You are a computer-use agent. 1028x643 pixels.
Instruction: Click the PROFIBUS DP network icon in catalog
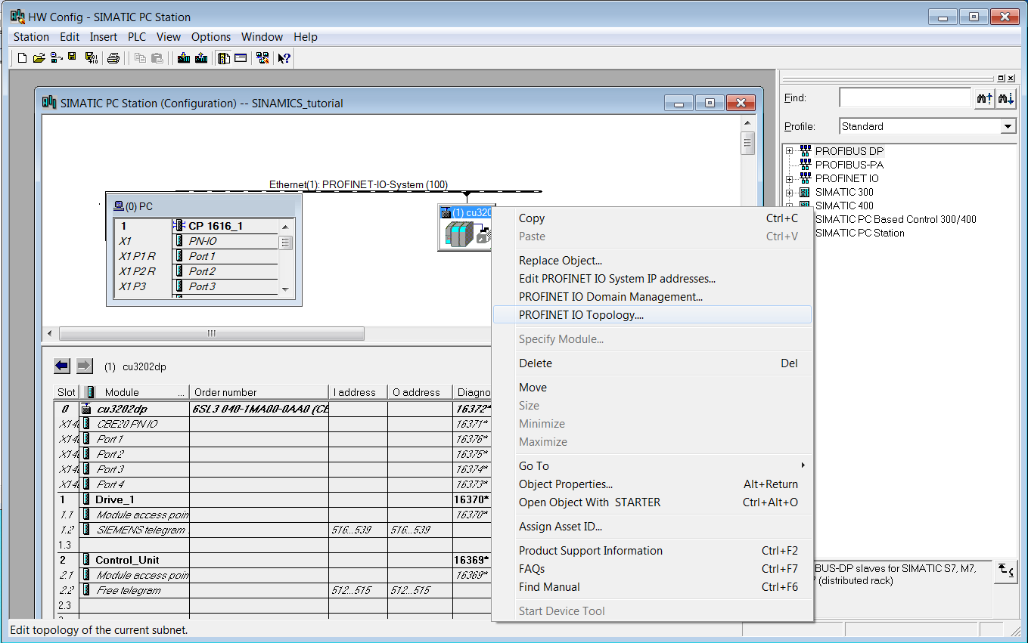click(805, 151)
